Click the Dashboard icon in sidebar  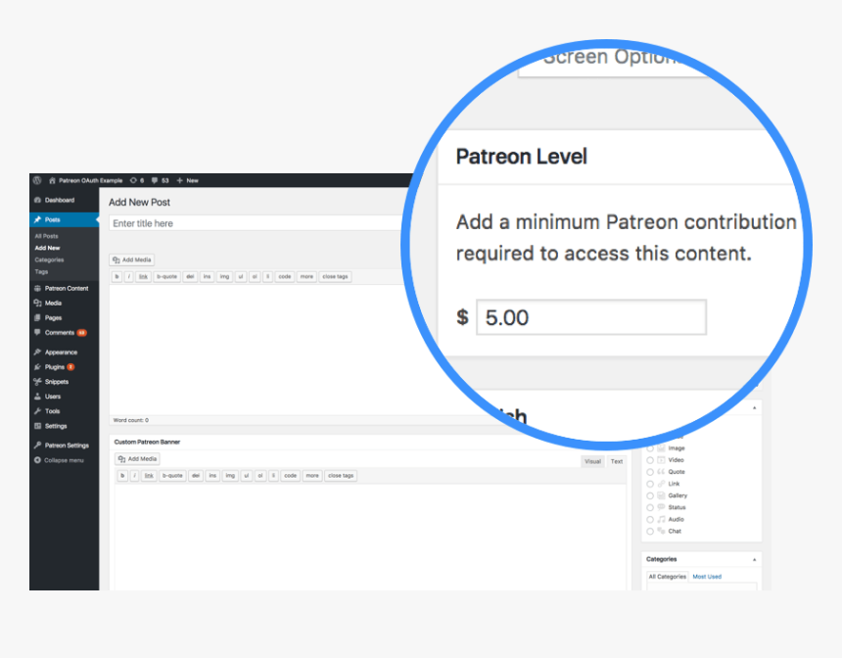tap(37, 200)
